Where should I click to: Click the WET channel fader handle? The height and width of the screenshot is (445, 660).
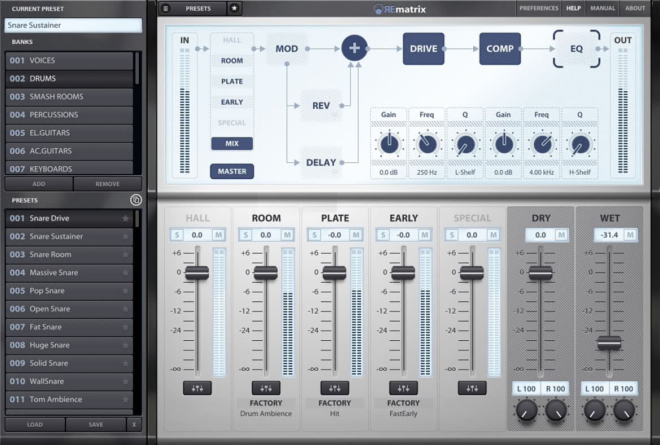point(609,343)
